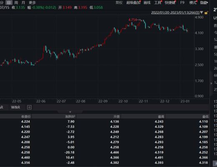Select the 涨跌BP cell showing 10.41
The image size is (217, 167).
(70, 157)
